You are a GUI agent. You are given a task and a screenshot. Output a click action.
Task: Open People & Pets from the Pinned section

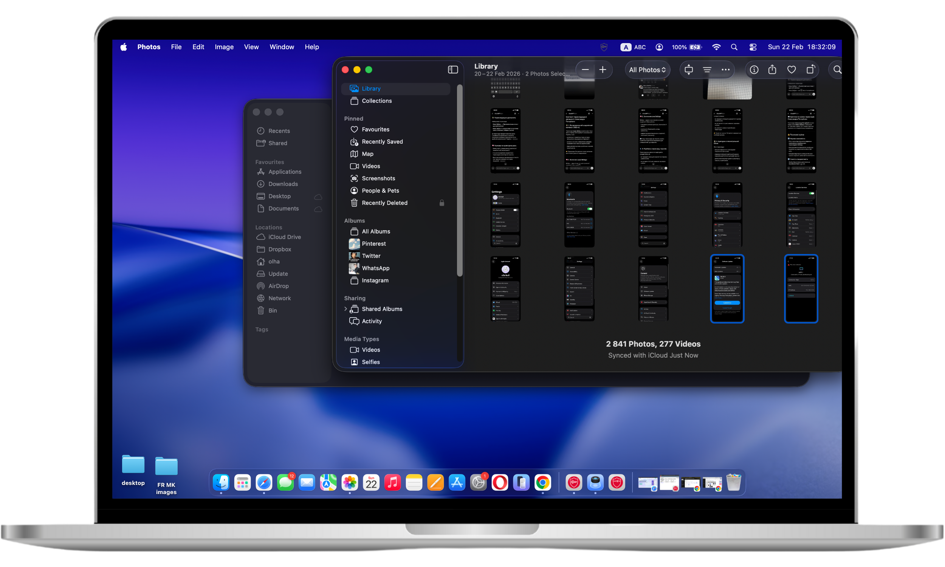(380, 190)
